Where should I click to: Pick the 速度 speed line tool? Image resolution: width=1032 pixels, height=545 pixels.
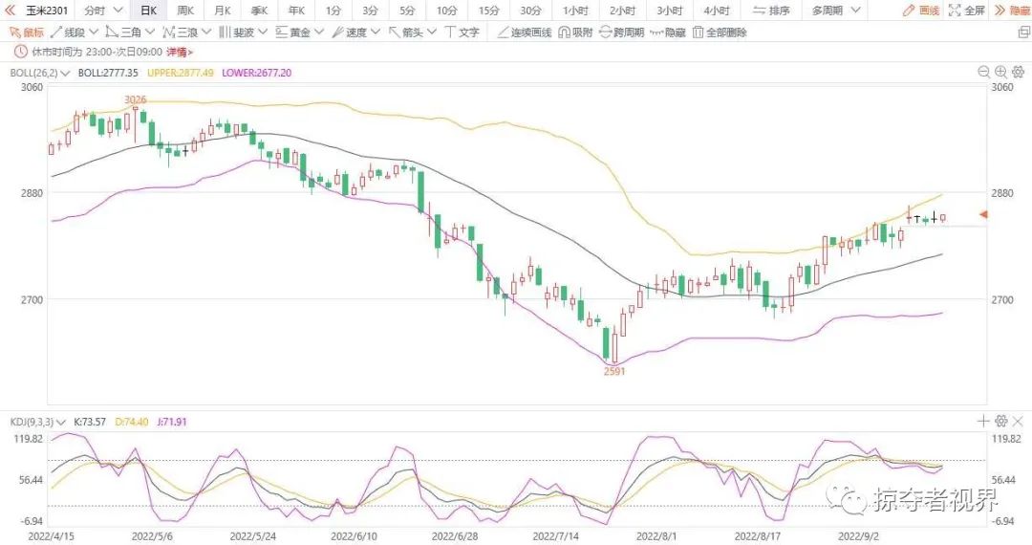coord(350,33)
